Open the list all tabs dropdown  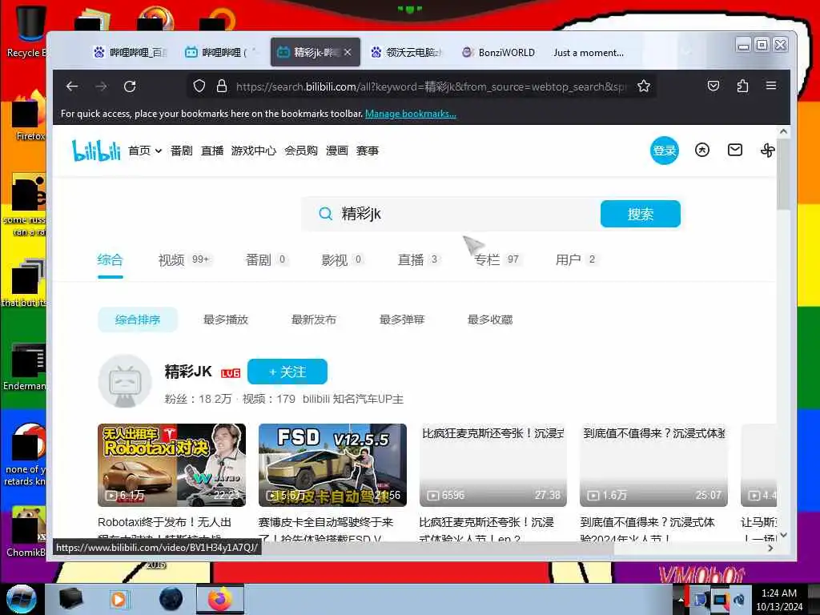686,52
